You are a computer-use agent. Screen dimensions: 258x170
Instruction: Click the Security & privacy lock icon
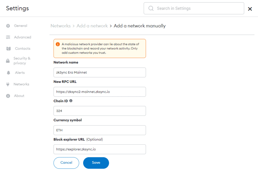click(x=8, y=61)
